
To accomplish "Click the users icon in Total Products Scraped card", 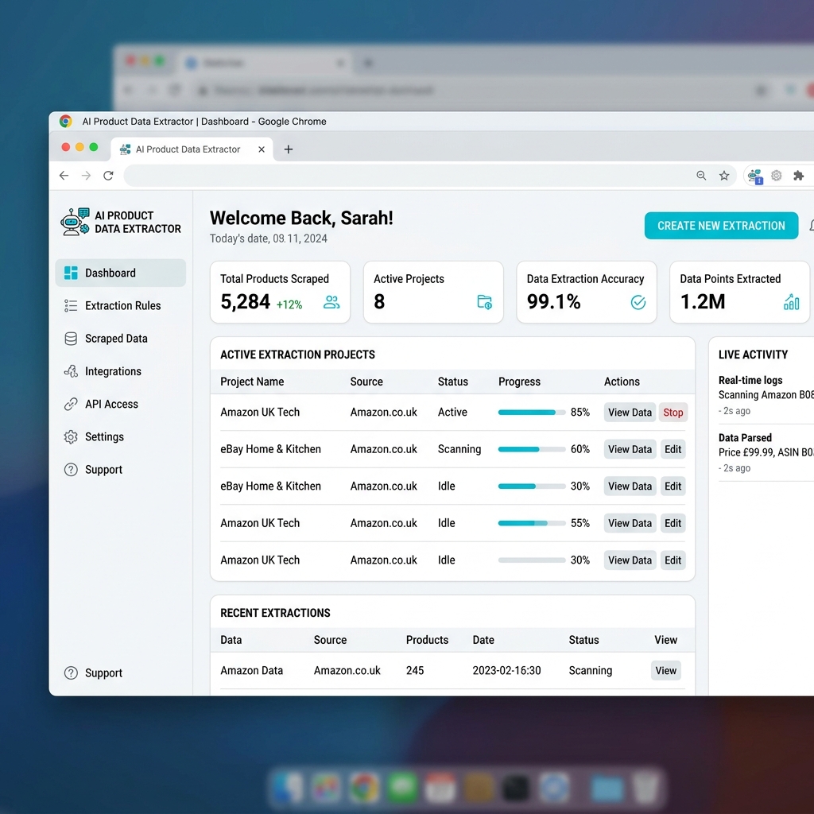I will coord(331,302).
